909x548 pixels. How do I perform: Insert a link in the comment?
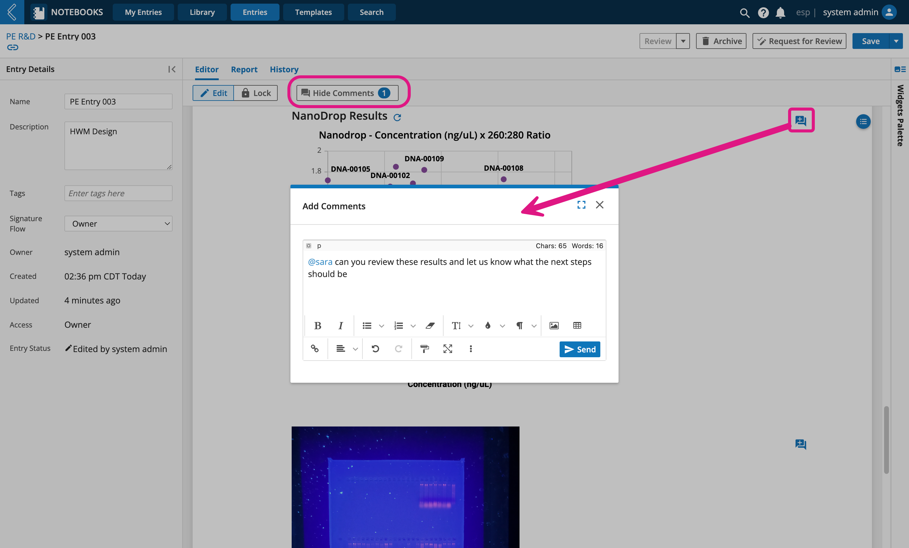tap(315, 348)
